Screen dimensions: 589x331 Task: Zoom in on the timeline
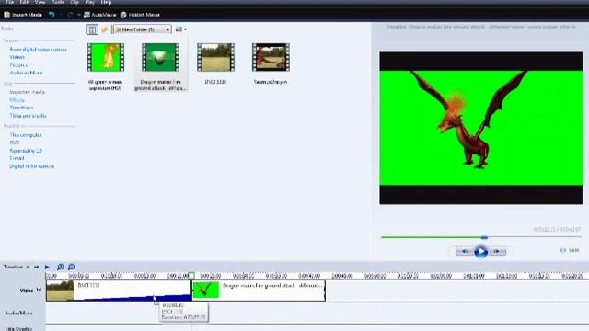(x=60, y=267)
